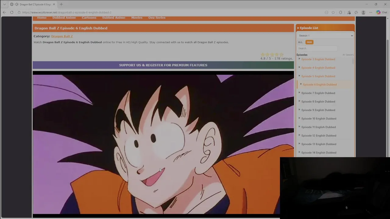Open Episode 10 English Dubbed link
390x219 pixels.
click(319, 119)
